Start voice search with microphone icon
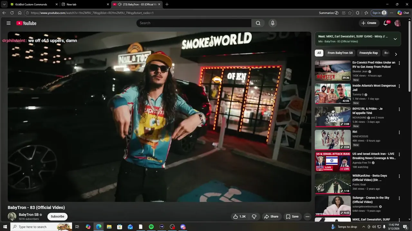The width and height of the screenshot is (412, 231). pyautogui.click(x=273, y=23)
